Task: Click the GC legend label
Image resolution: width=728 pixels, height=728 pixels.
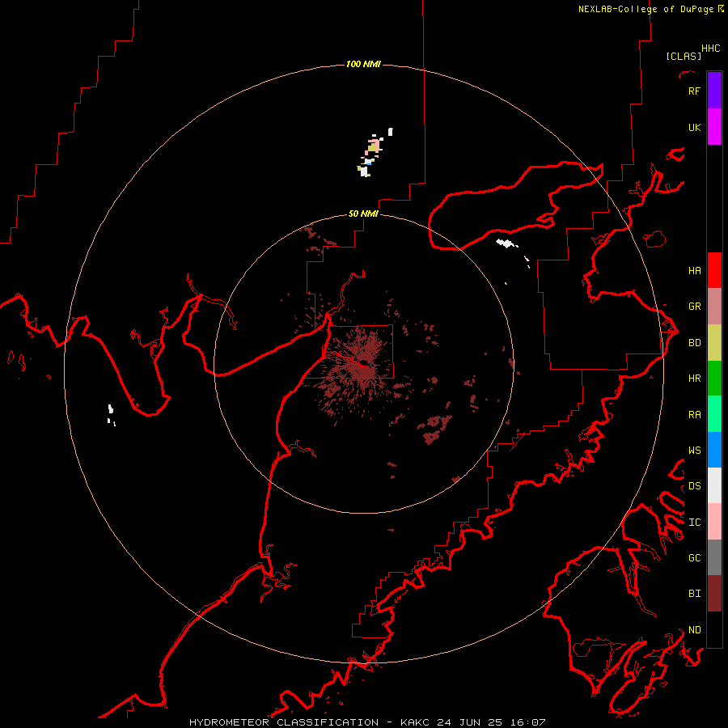Action: (694, 558)
